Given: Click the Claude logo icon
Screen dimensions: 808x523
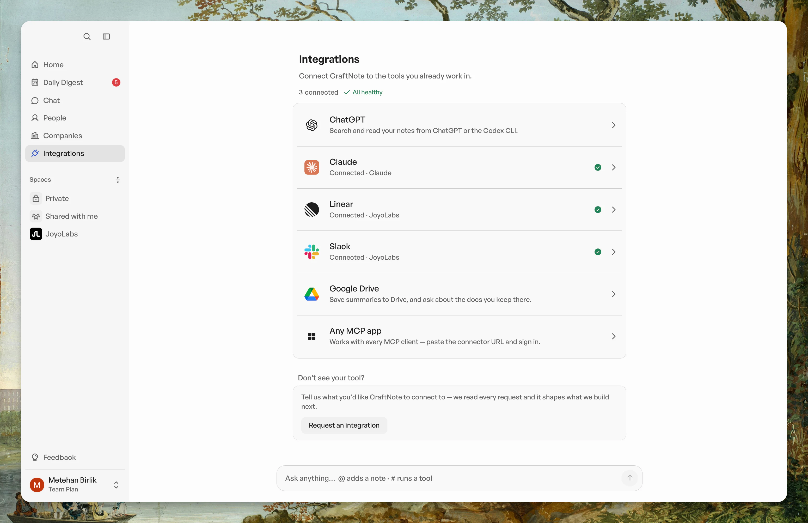Looking at the screenshot, I should [x=312, y=167].
